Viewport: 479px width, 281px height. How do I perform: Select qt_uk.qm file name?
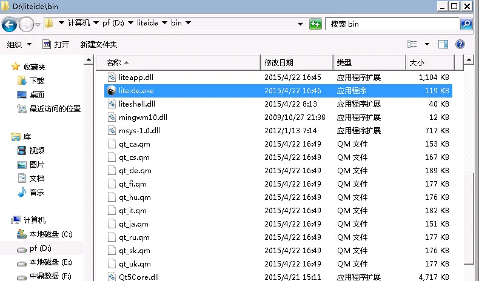tap(135, 264)
